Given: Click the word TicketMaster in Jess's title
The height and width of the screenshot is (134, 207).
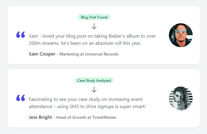Looking at the screenshot, I should coord(104,117).
